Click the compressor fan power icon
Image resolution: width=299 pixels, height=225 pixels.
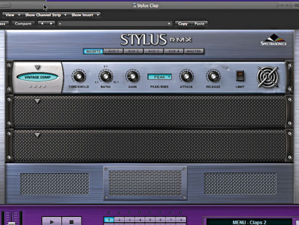pyautogui.click(x=268, y=77)
